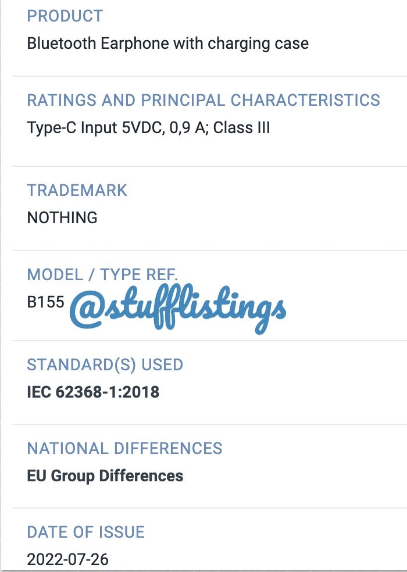This screenshot has width=407, height=572.
Task: Select the 2022-07-26 issue date
Action: (68, 560)
